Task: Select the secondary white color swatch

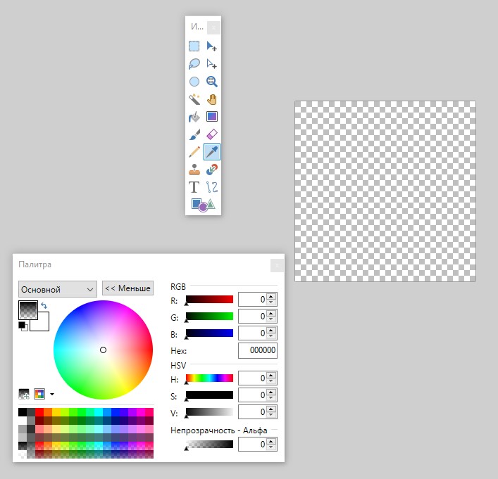Action: pyautogui.click(x=43, y=324)
